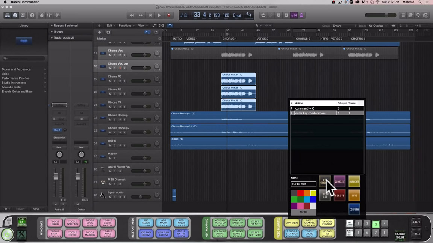Click the ADD ROCK GROOVE button
This screenshot has width=433, height=243.
146,234
